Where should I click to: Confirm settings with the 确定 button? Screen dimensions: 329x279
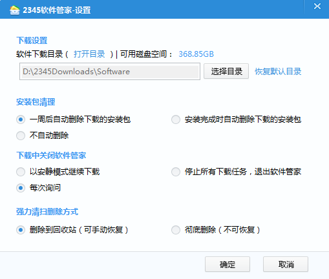click(228, 264)
